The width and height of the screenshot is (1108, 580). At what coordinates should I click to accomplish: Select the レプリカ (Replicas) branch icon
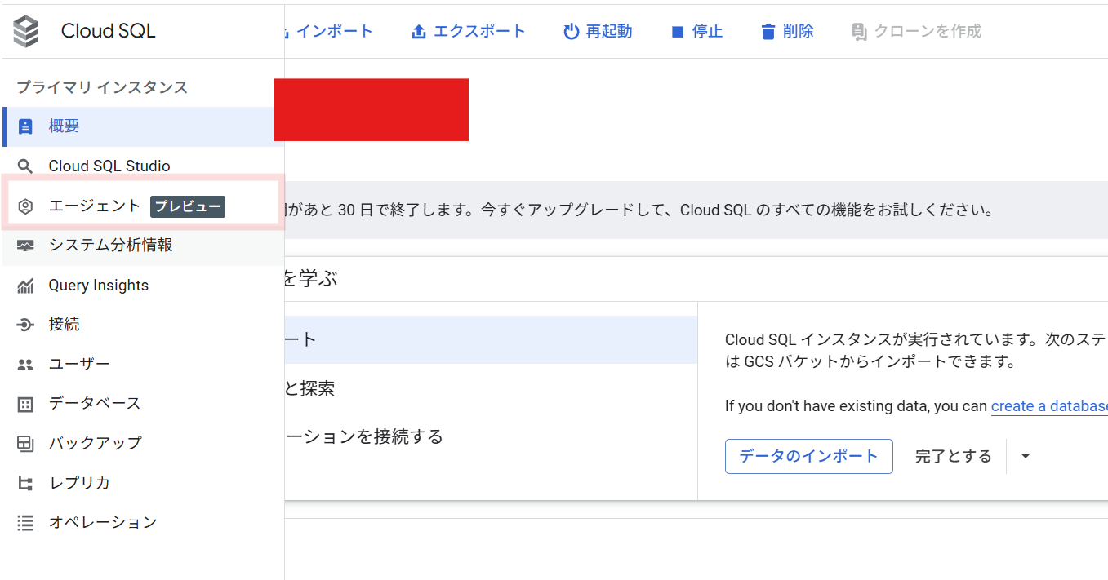(x=25, y=482)
